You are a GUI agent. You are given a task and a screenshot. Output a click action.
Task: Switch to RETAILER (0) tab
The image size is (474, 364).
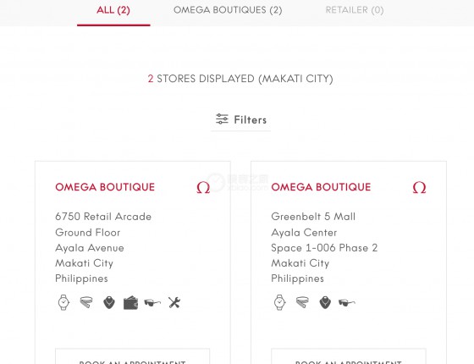point(355,10)
